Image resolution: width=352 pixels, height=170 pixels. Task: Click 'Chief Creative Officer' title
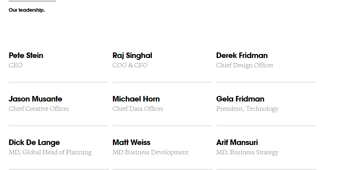(x=39, y=109)
